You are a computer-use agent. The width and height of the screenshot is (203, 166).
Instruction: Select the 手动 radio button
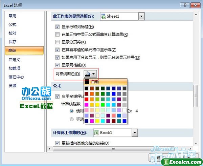(x=71, y=119)
